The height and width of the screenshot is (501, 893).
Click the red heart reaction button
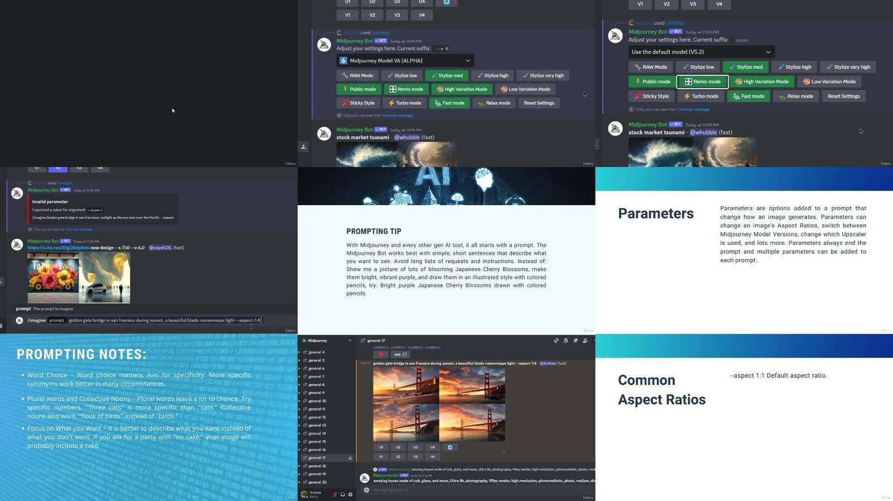[x=381, y=354]
